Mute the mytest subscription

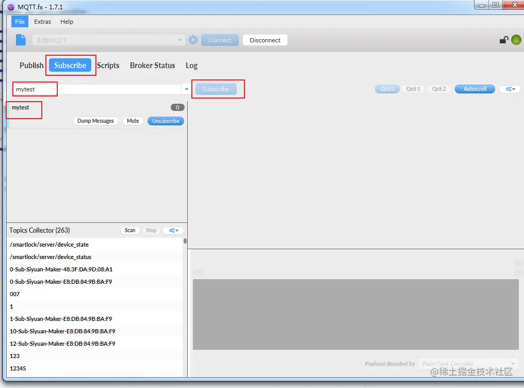coord(133,121)
